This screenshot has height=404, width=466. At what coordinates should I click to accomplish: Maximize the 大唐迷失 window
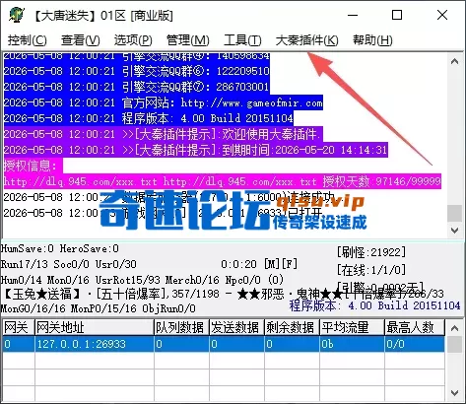coord(397,15)
